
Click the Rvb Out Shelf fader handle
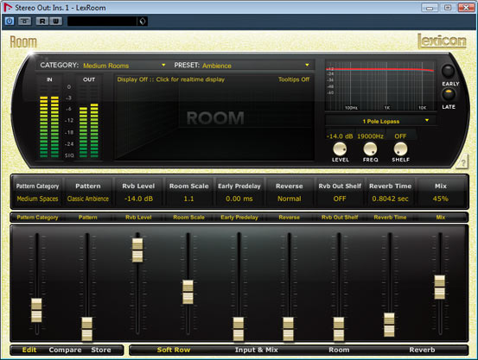click(x=339, y=329)
